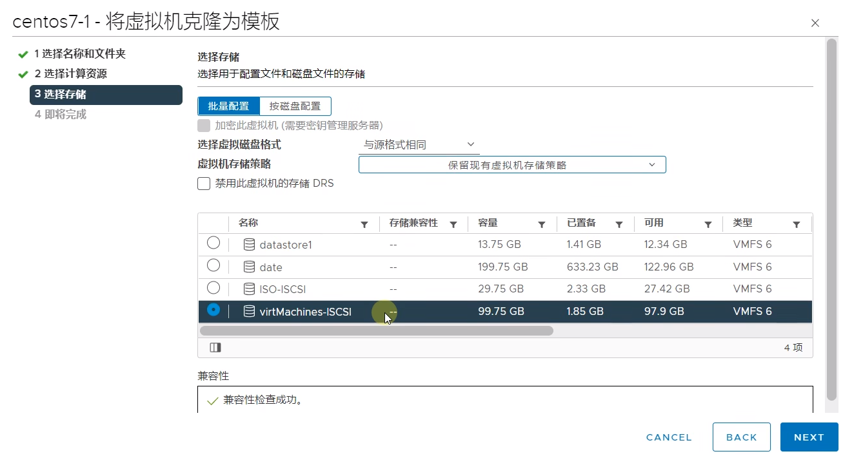Viewport: 843px width, 456px height.
Task: Click the datastore icon beside datastore1
Action: [248, 245]
